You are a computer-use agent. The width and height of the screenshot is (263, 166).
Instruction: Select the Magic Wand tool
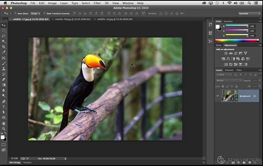tap(4, 41)
